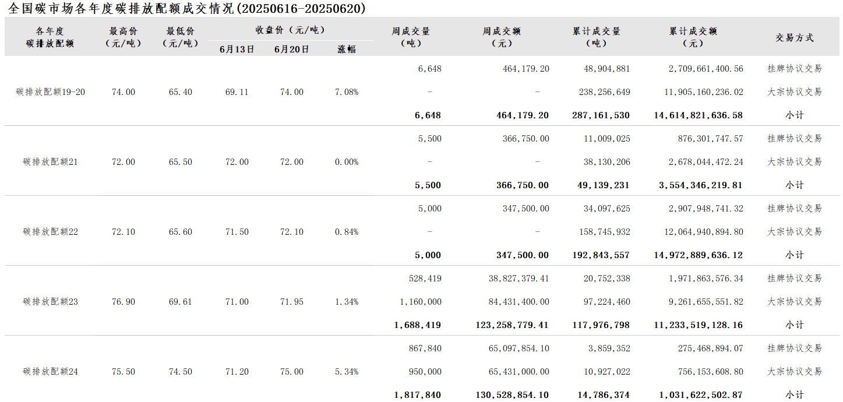Select the 碳排放配额21 row label
The image size is (843, 402).
(x=51, y=162)
